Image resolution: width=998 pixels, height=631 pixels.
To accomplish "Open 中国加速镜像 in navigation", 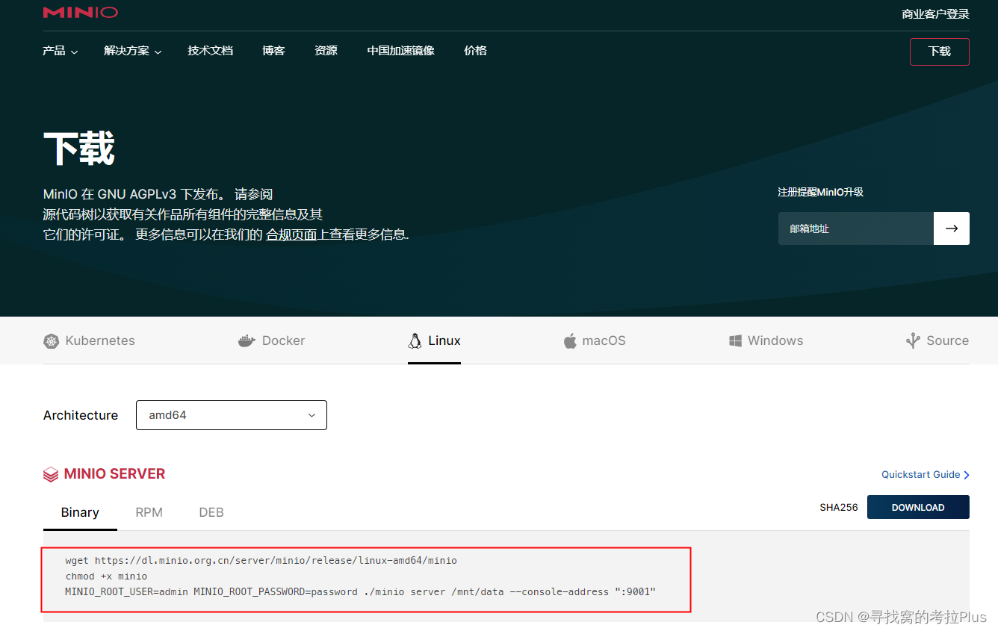I will click(401, 51).
